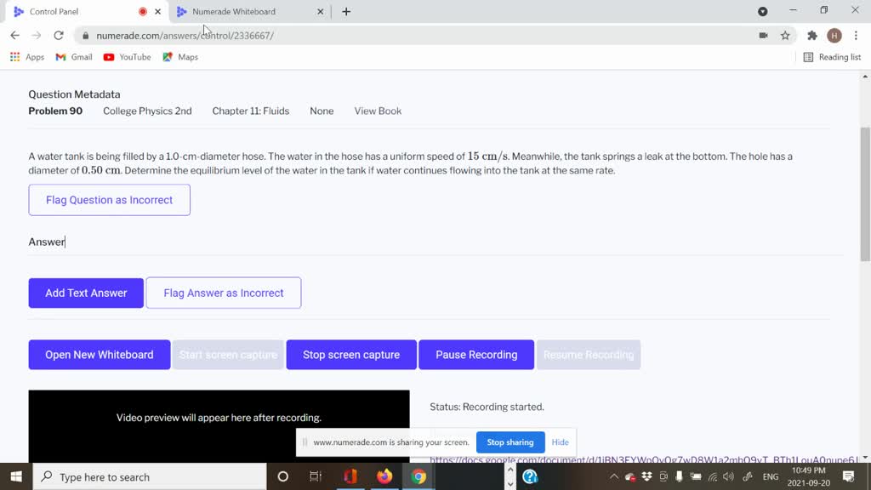The height and width of the screenshot is (490, 871).
Task: Click the Stop screen capture button
Action: coord(351,355)
